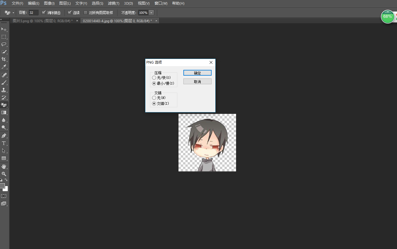This screenshot has width=397, height=249.
Task: Open the 滤镜 menu
Action: coord(113,3)
